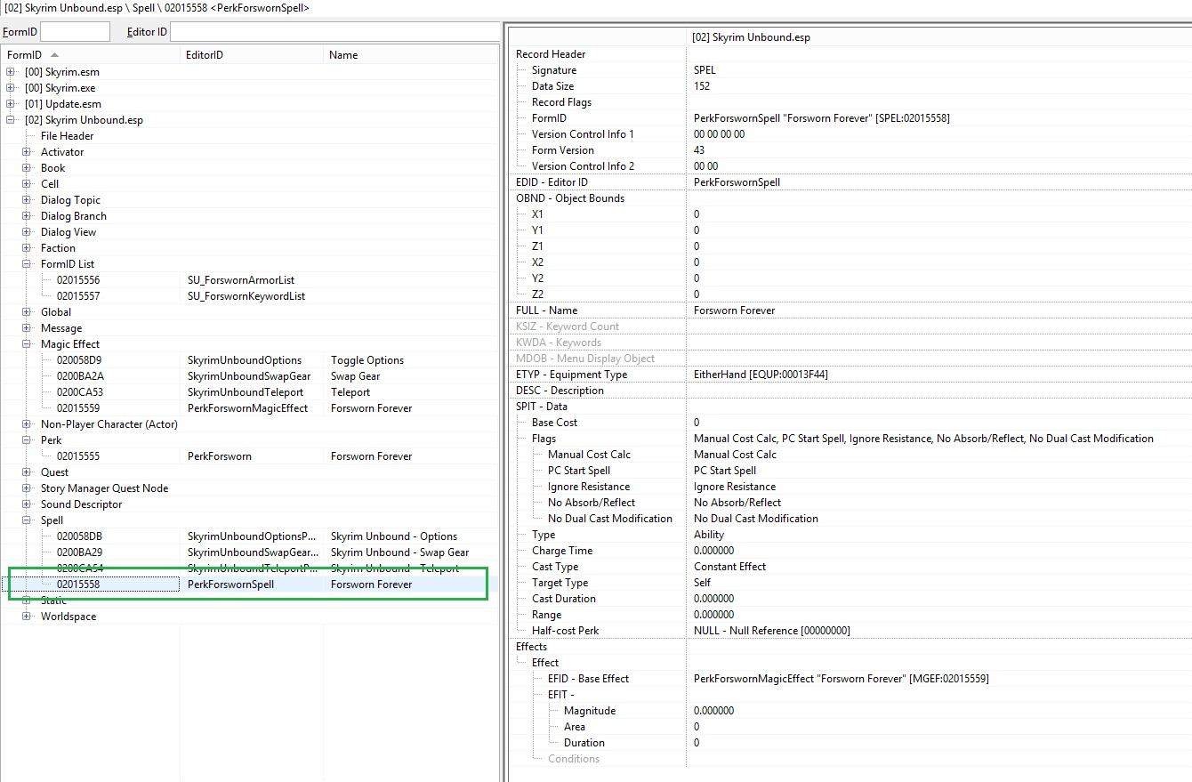Collapse the FormID List group
Viewport: 1192px width, 782px height.
(27, 264)
